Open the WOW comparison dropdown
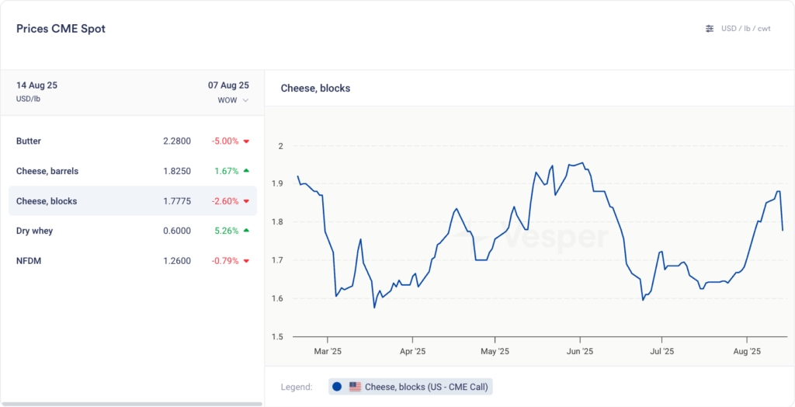795x407 pixels. point(232,100)
